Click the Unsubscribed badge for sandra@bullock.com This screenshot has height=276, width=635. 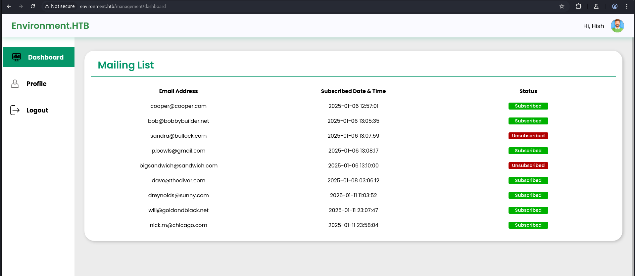point(528,136)
